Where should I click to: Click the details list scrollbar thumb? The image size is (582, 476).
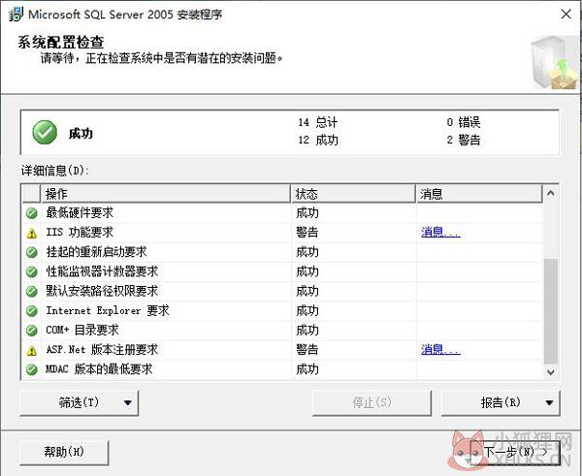(551, 311)
